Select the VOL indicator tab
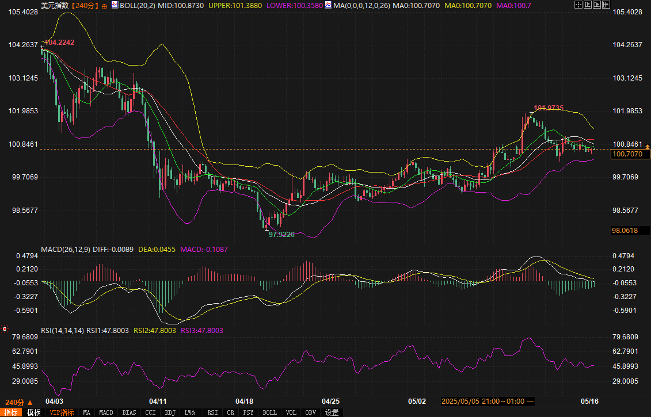The image size is (651, 417). (x=291, y=412)
